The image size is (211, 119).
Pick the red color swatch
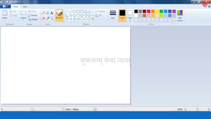[149, 12]
